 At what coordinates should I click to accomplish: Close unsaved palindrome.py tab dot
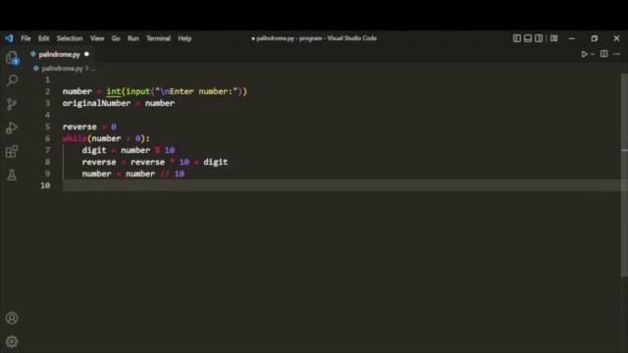coord(86,54)
